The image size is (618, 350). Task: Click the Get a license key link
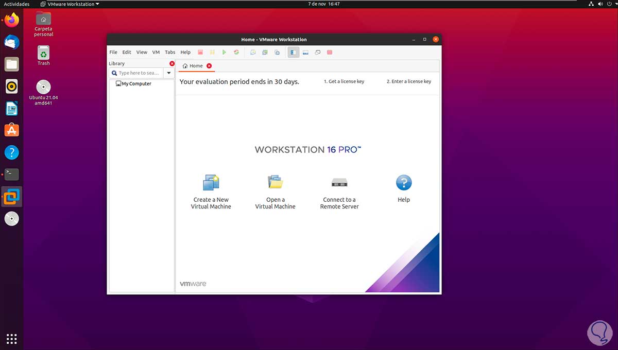pos(344,81)
